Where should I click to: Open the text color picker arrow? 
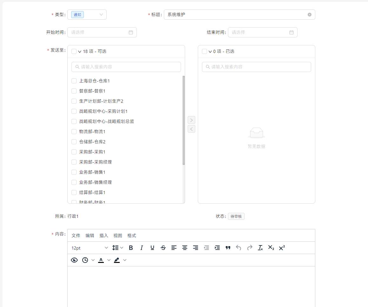109,260
